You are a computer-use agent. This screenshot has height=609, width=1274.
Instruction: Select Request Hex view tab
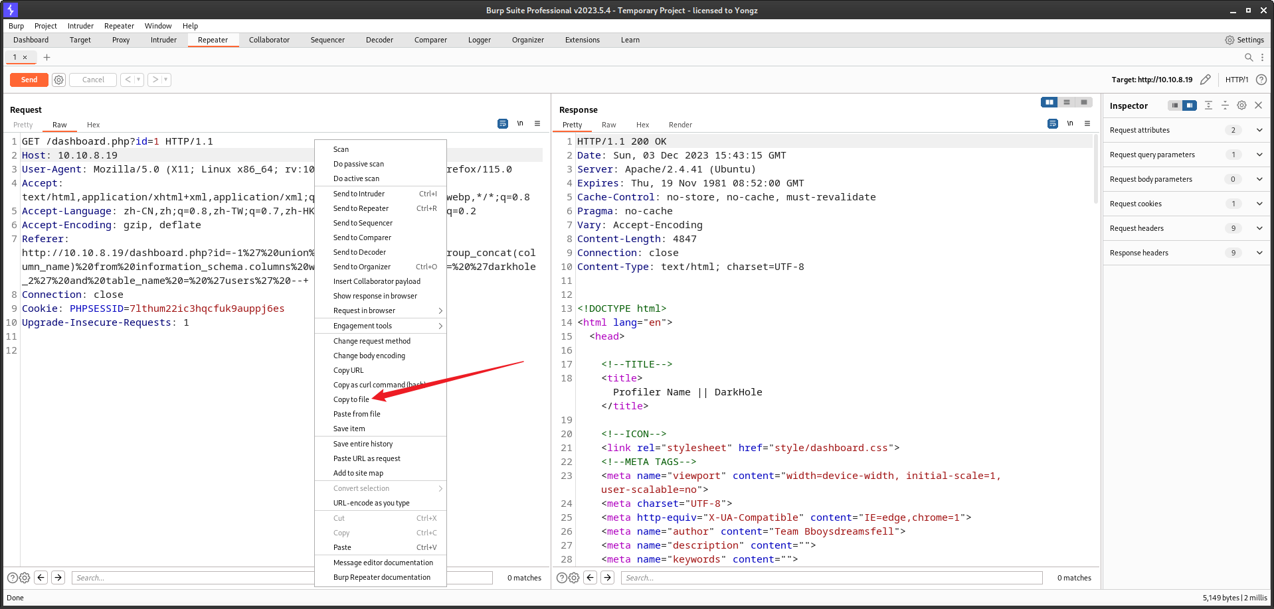pos(93,125)
